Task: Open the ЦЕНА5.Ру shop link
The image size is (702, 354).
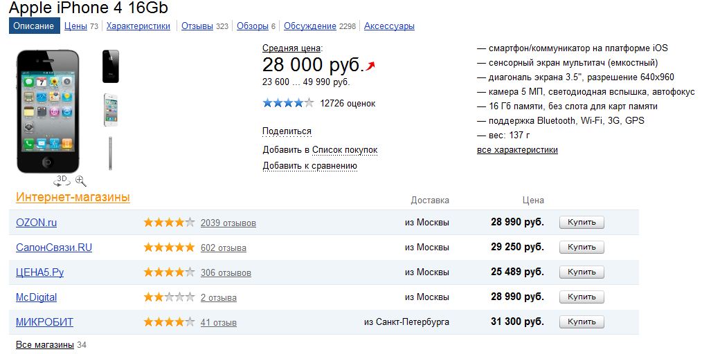Action: point(40,272)
